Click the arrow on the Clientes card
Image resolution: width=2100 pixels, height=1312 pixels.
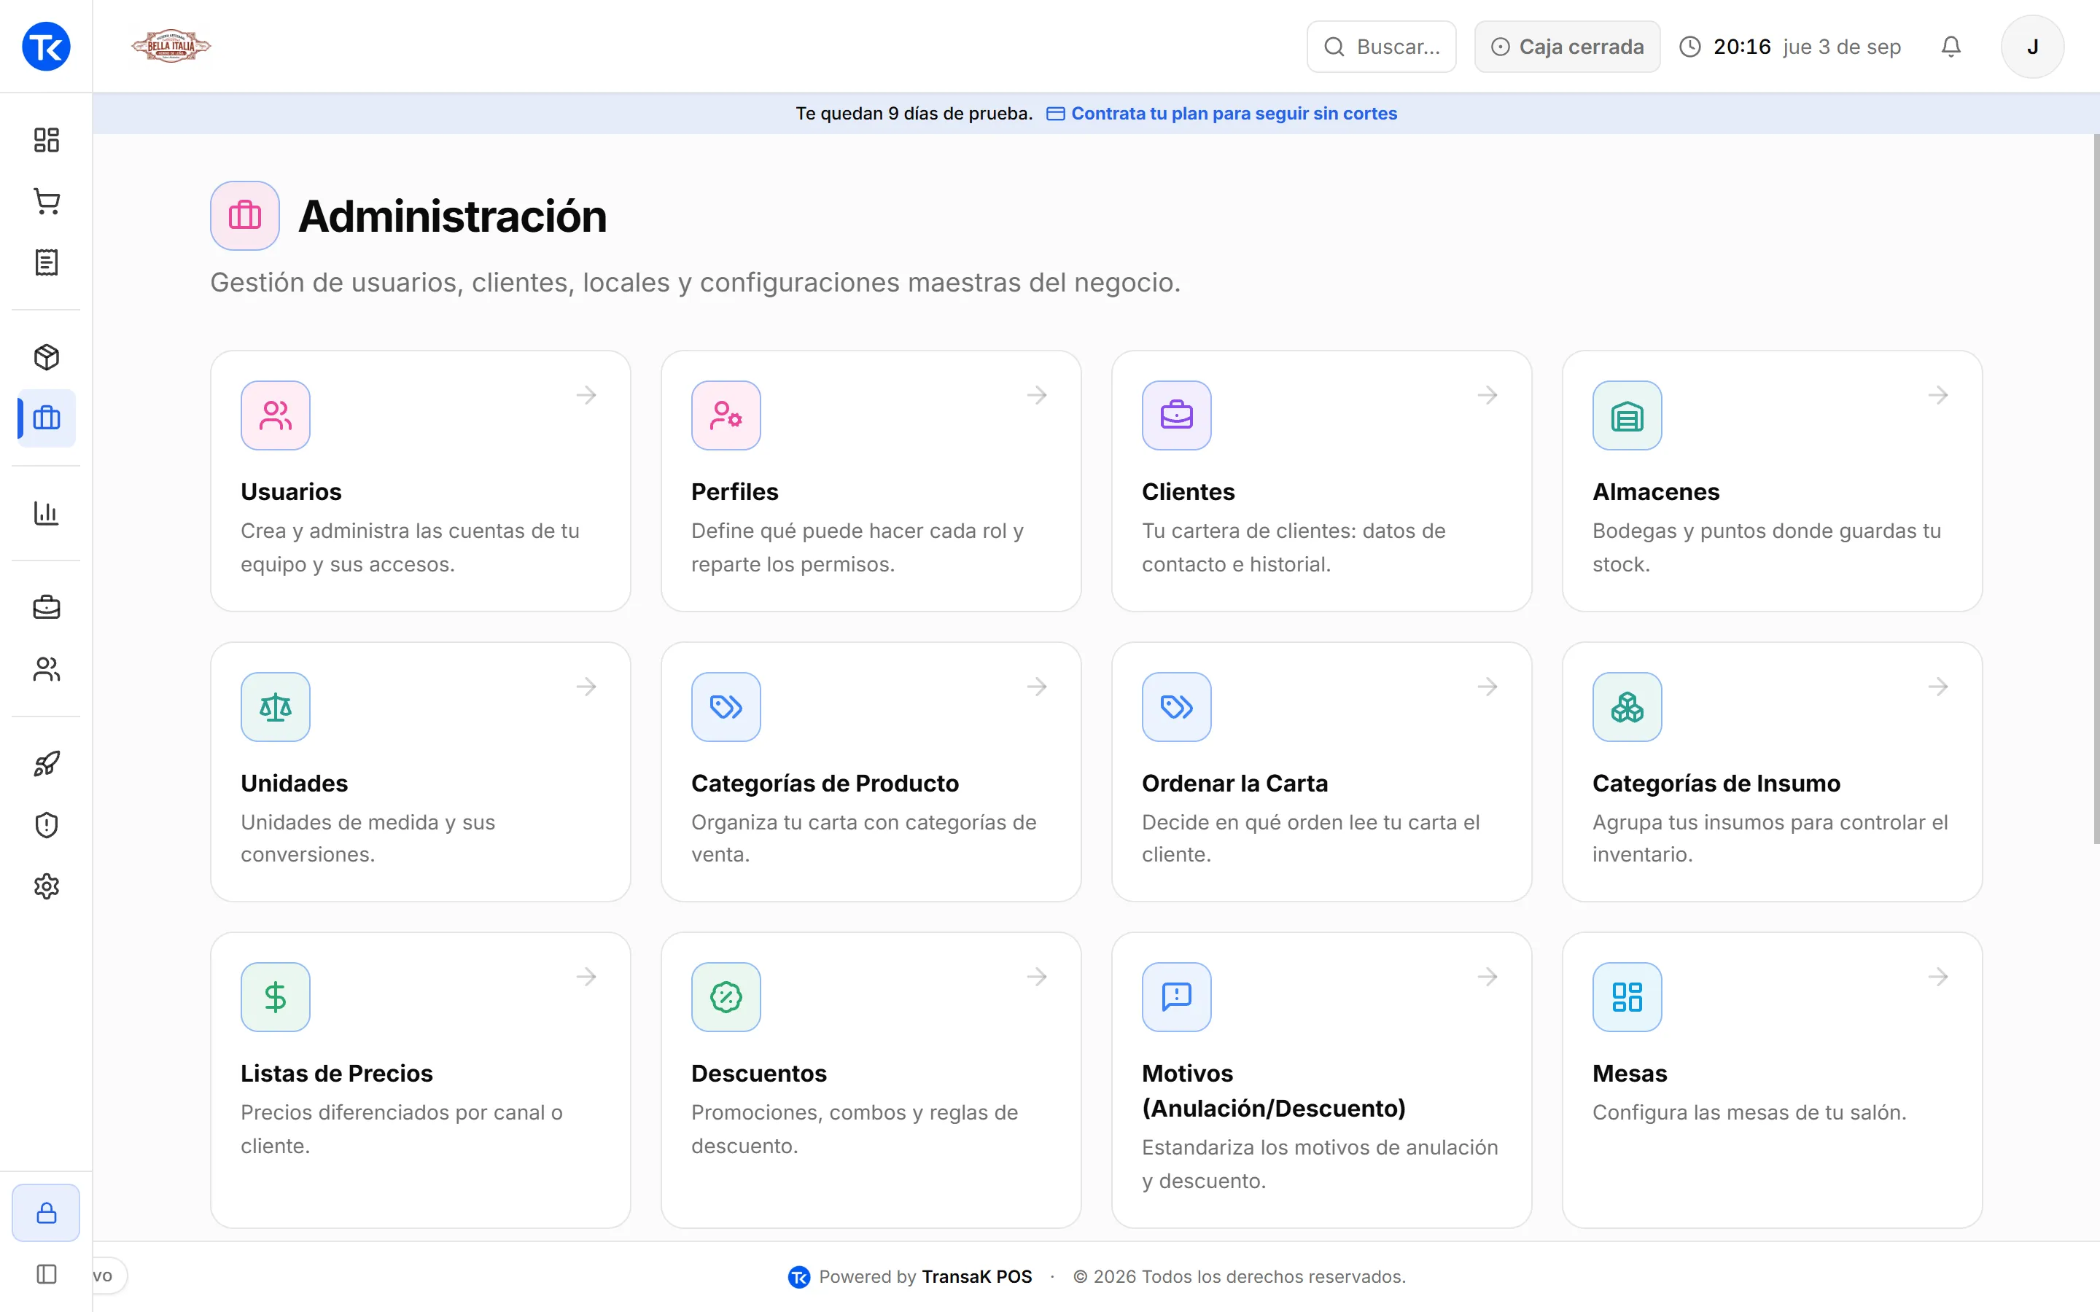point(1487,396)
